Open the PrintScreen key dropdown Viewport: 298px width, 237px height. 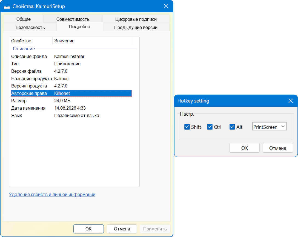coord(269,127)
